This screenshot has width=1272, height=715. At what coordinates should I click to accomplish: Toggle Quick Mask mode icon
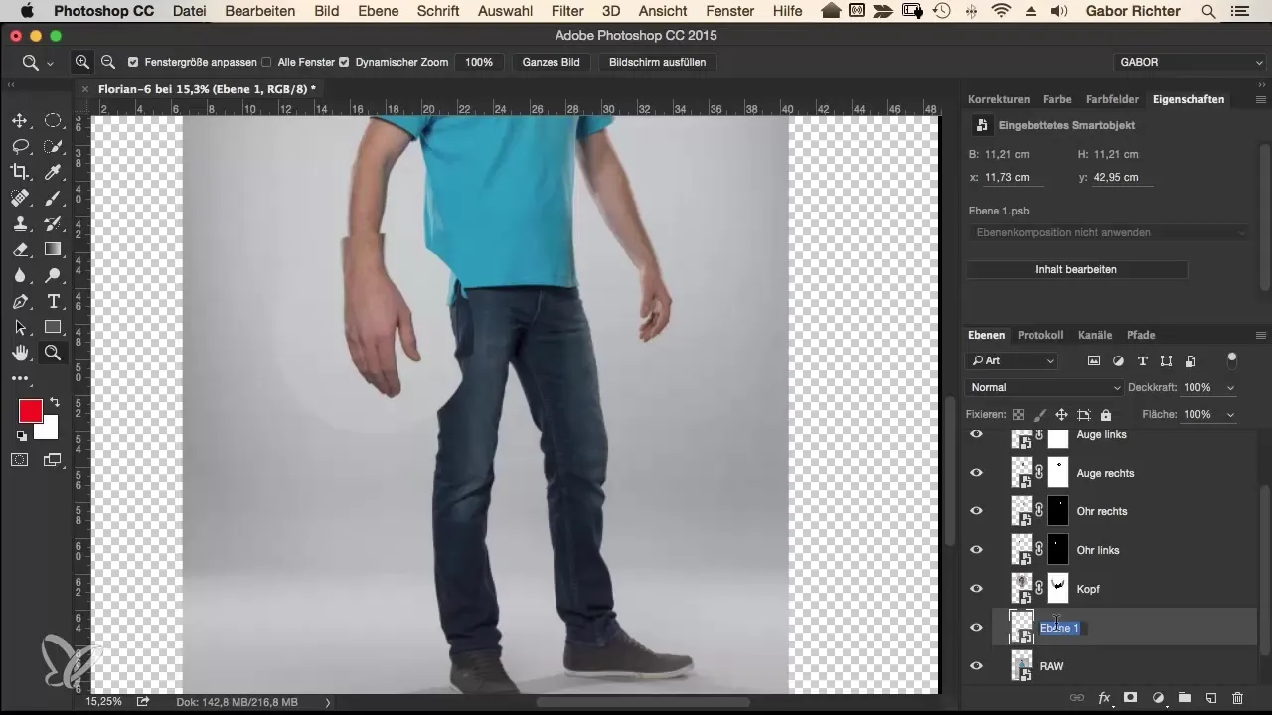point(19,459)
